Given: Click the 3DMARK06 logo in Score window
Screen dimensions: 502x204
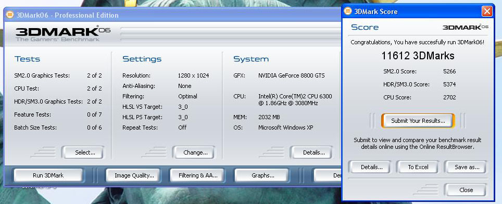Looking at the screenshot, I should tap(466, 27).
